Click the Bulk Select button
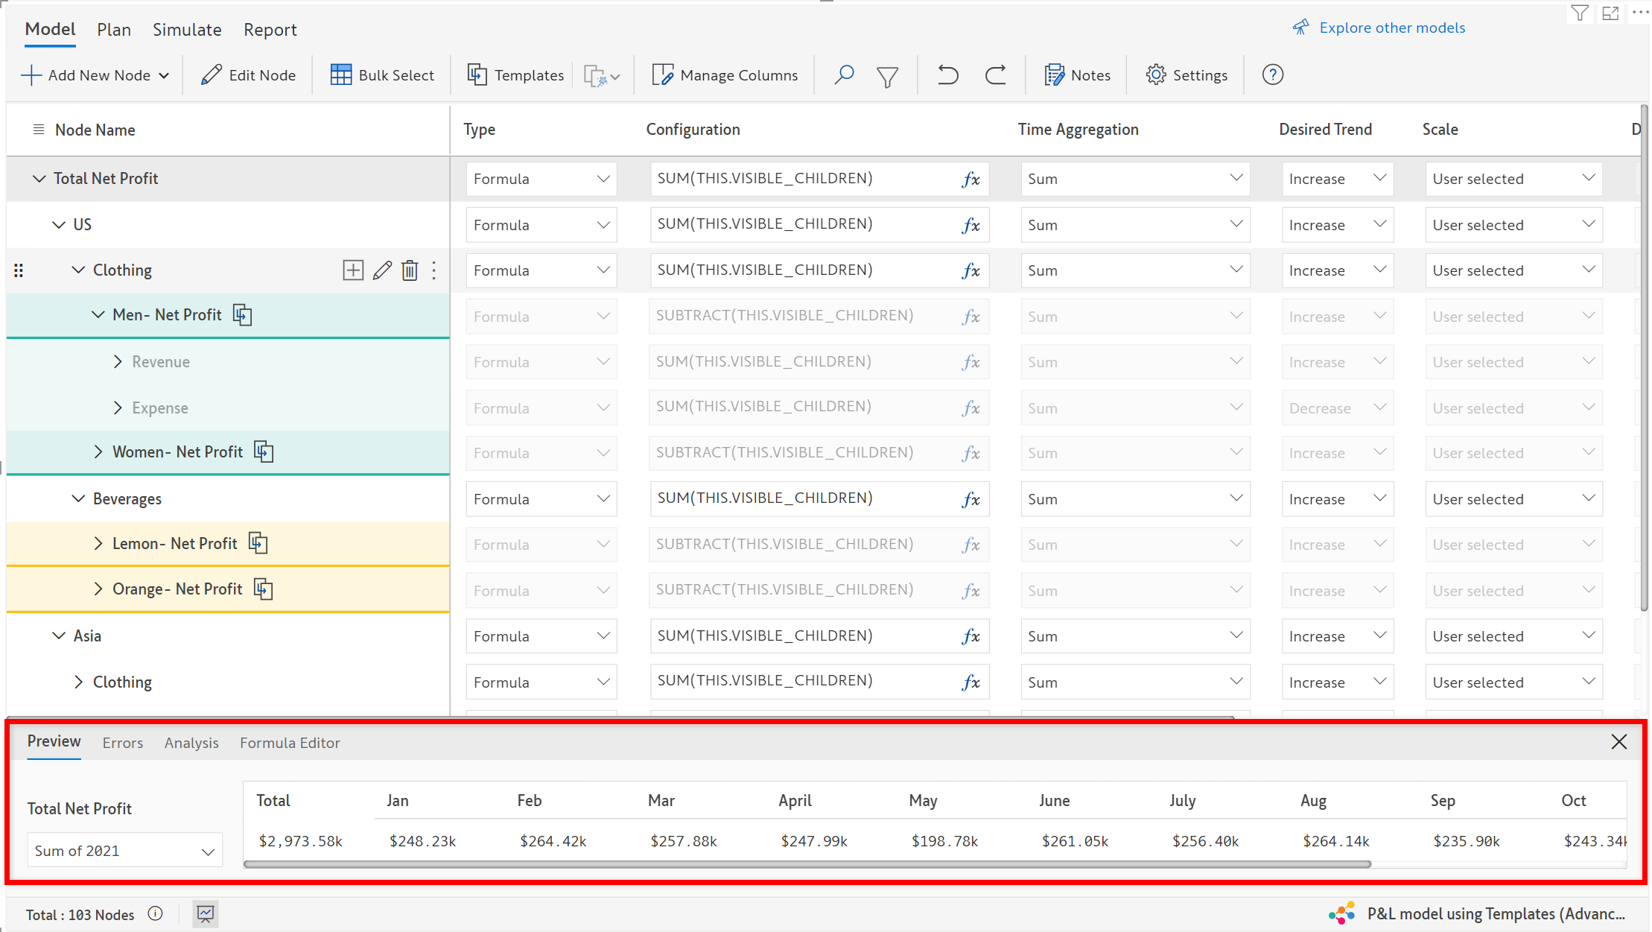Viewport: 1652px width, 932px height. (383, 75)
